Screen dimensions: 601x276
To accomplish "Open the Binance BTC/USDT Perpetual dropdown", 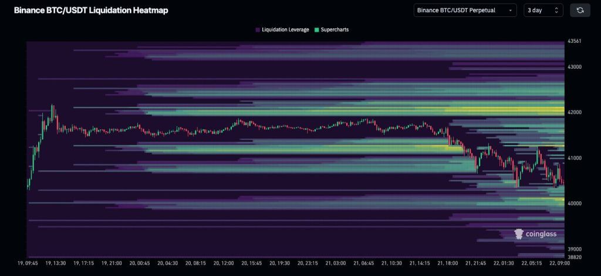I will click(465, 10).
